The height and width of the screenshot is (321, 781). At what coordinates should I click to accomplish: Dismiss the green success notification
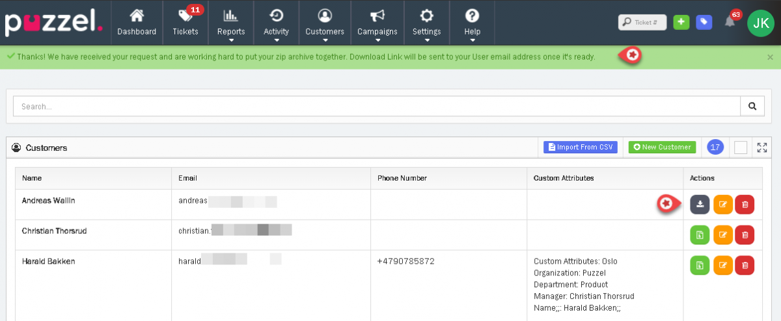[x=770, y=57]
